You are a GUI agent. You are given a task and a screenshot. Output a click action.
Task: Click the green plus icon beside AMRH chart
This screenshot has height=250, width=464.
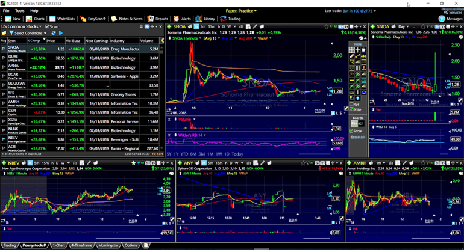coord(349,163)
